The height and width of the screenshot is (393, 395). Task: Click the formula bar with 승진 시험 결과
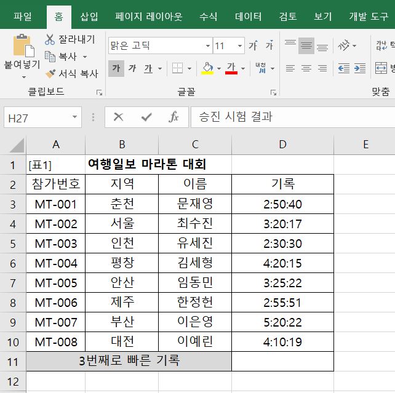(x=293, y=117)
